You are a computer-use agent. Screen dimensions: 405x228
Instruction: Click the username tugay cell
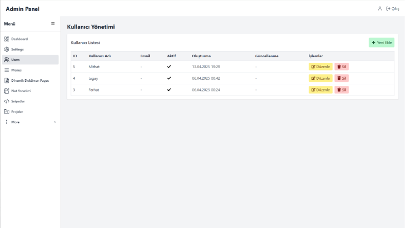[93, 78]
